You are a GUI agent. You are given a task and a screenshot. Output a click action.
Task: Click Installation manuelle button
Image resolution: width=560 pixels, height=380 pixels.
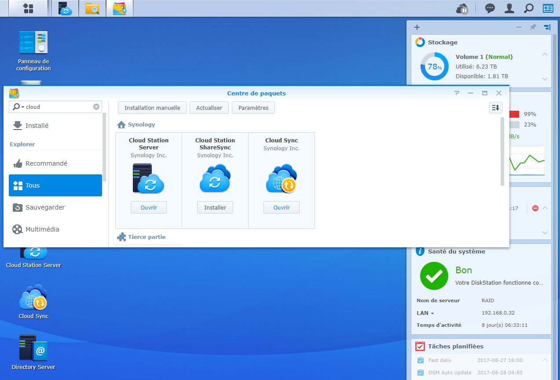(152, 108)
